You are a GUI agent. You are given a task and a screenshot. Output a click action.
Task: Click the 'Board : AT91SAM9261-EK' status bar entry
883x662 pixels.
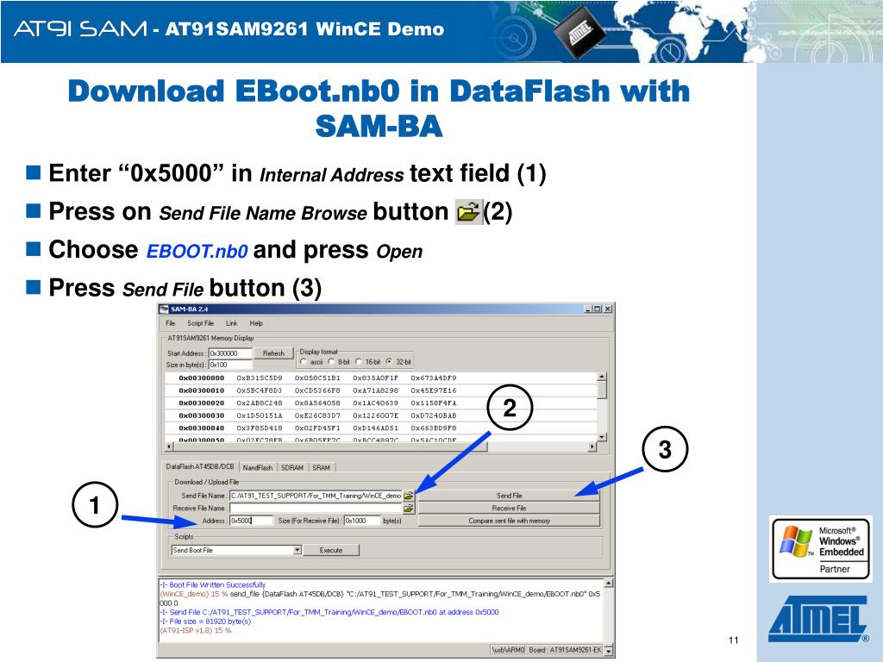(565, 650)
